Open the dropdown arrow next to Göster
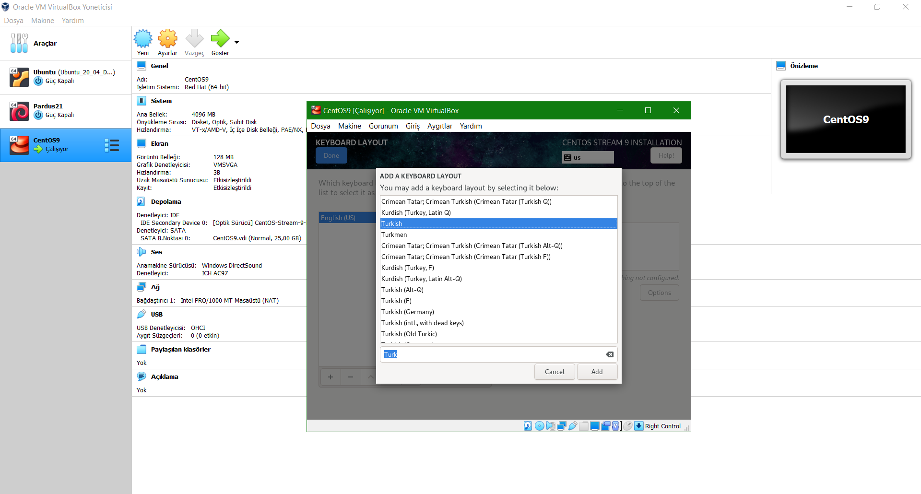The width and height of the screenshot is (921, 494). pos(236,42)
